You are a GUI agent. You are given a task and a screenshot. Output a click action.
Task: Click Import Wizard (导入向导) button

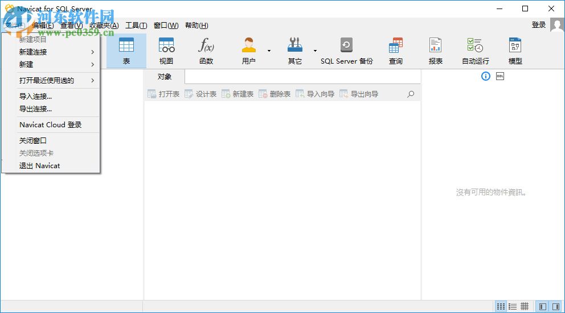click(315, 94)
